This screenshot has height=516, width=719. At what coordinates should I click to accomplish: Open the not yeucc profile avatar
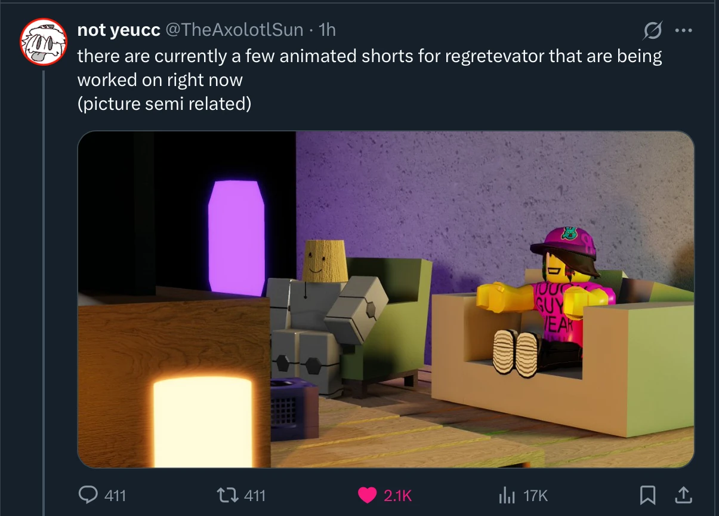point(44,42)
